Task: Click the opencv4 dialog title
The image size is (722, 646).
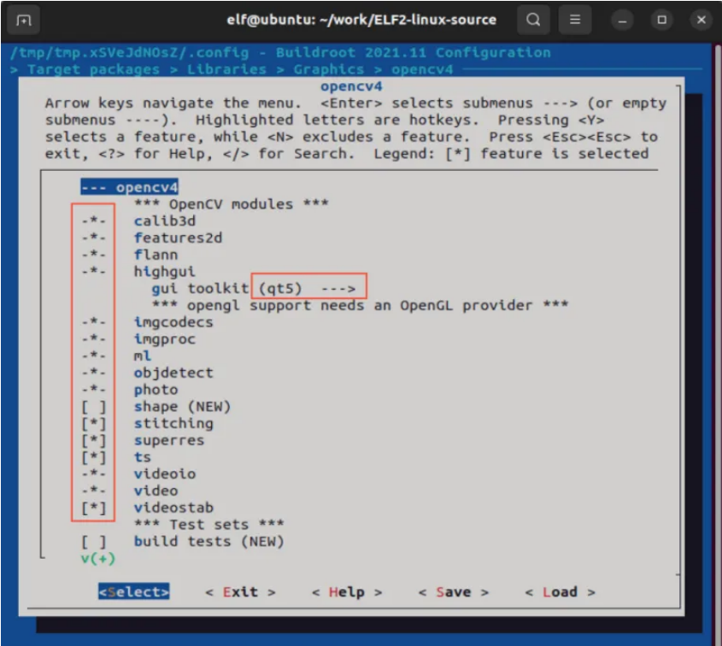Action: click(351, 86)
